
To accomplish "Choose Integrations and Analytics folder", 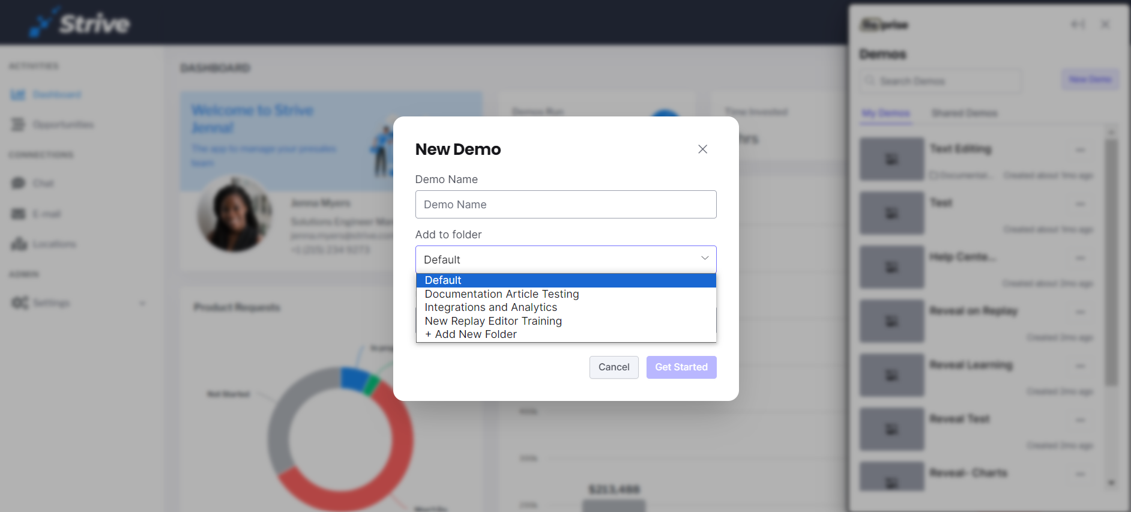I will pyautogui.click(x=565, y=307).
